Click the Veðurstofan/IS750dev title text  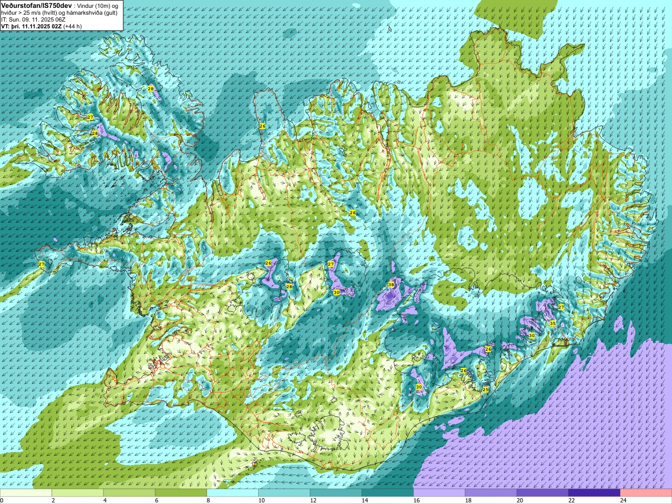tap(37, 5)
